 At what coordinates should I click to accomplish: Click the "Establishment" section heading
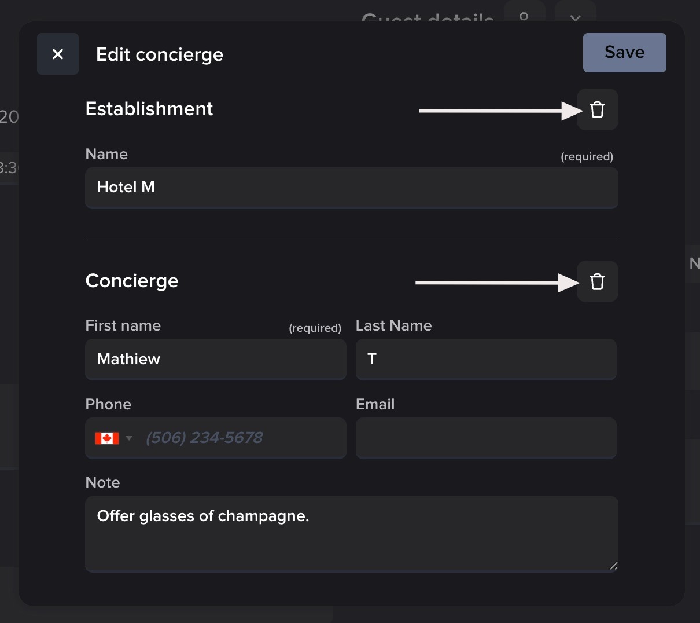(149, 109)
